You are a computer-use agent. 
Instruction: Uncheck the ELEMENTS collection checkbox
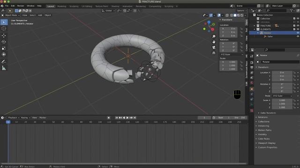coord(294,29)
